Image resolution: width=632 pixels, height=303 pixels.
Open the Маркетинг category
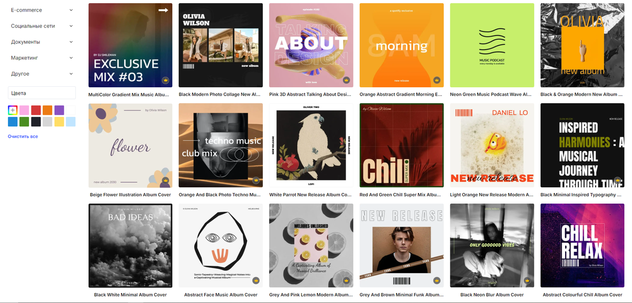pos(42,58)
